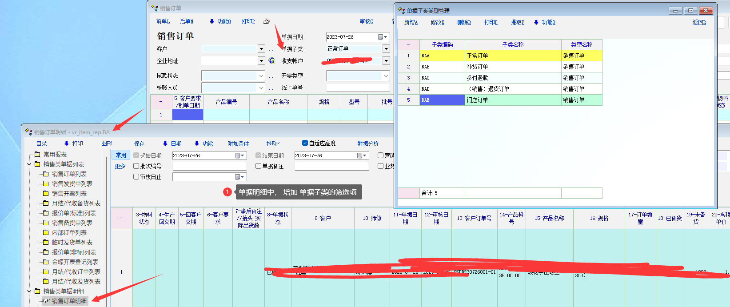Click the 线上单号 input field
This screenshot has width=730, height=307.
(x=358, y=88)
